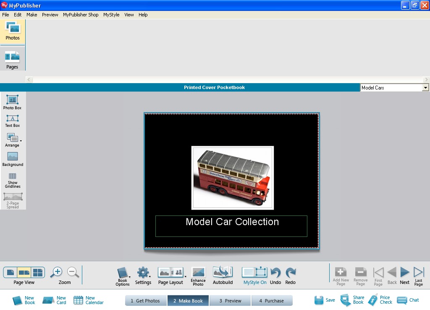Screen dimensions: 430x310
Task: Redo the last action
Action: [291, 276]
